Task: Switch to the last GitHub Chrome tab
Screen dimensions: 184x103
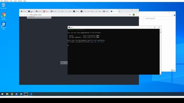Action: [106, 11]
